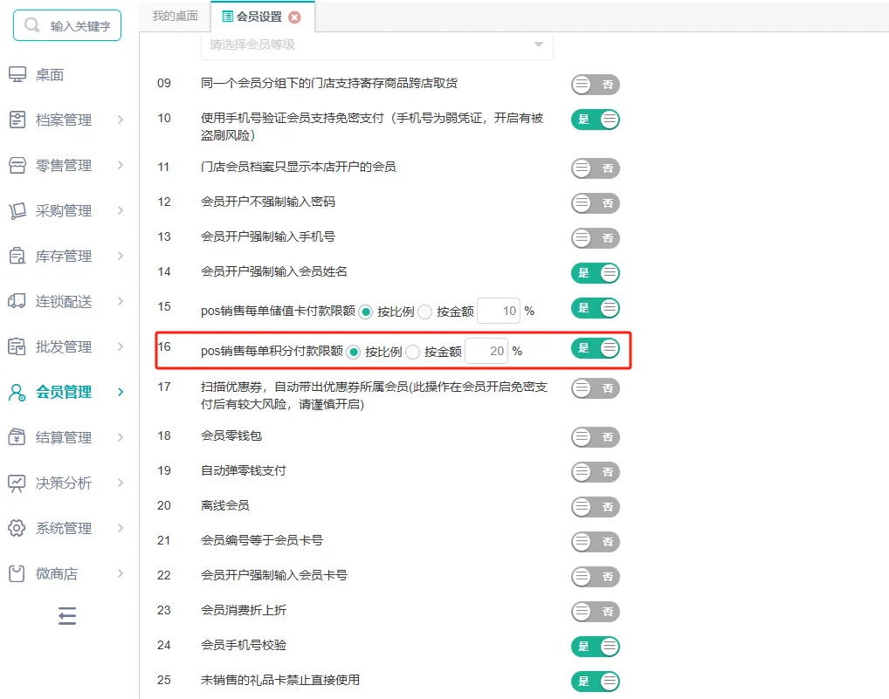Image resolution: width=889 pixels, height=699 pixels.
Task: Open the 请选择会员等级 dropdown
Action: click(x=377, y=45)
